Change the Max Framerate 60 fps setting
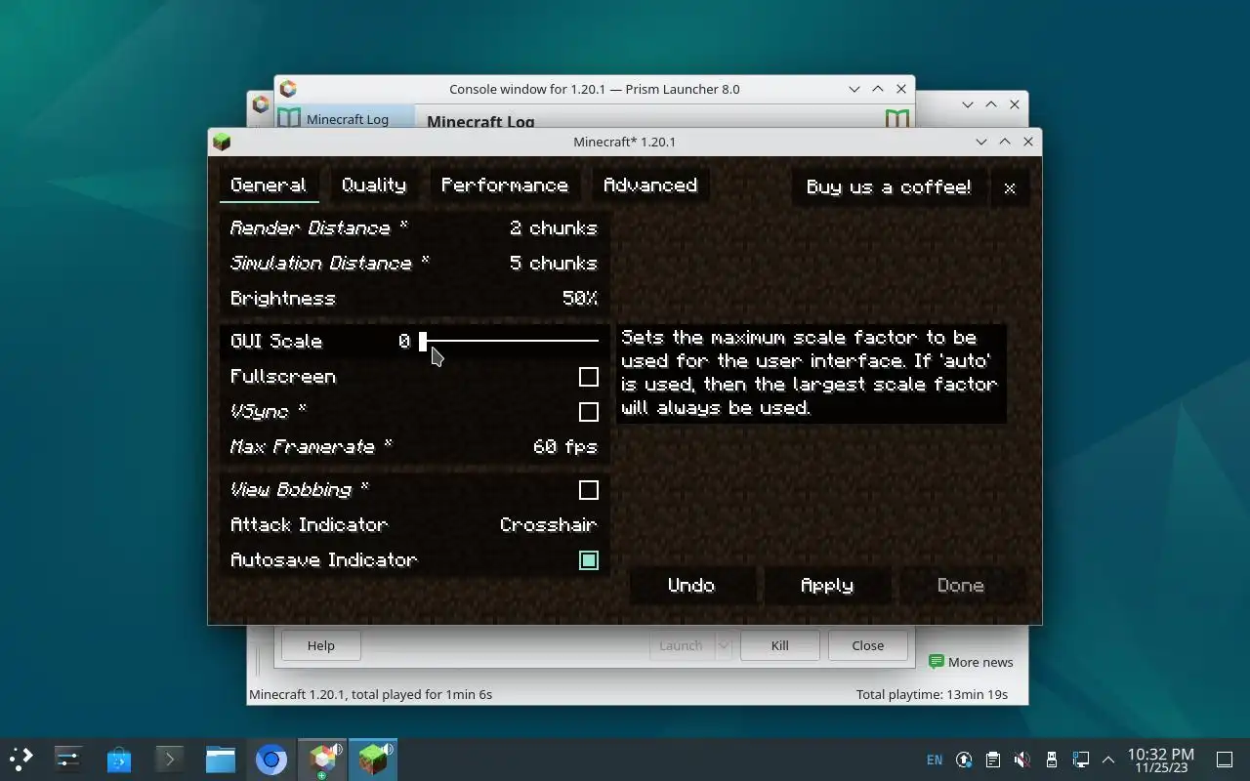The image size is (1250, 781). [x=414, y=447]
